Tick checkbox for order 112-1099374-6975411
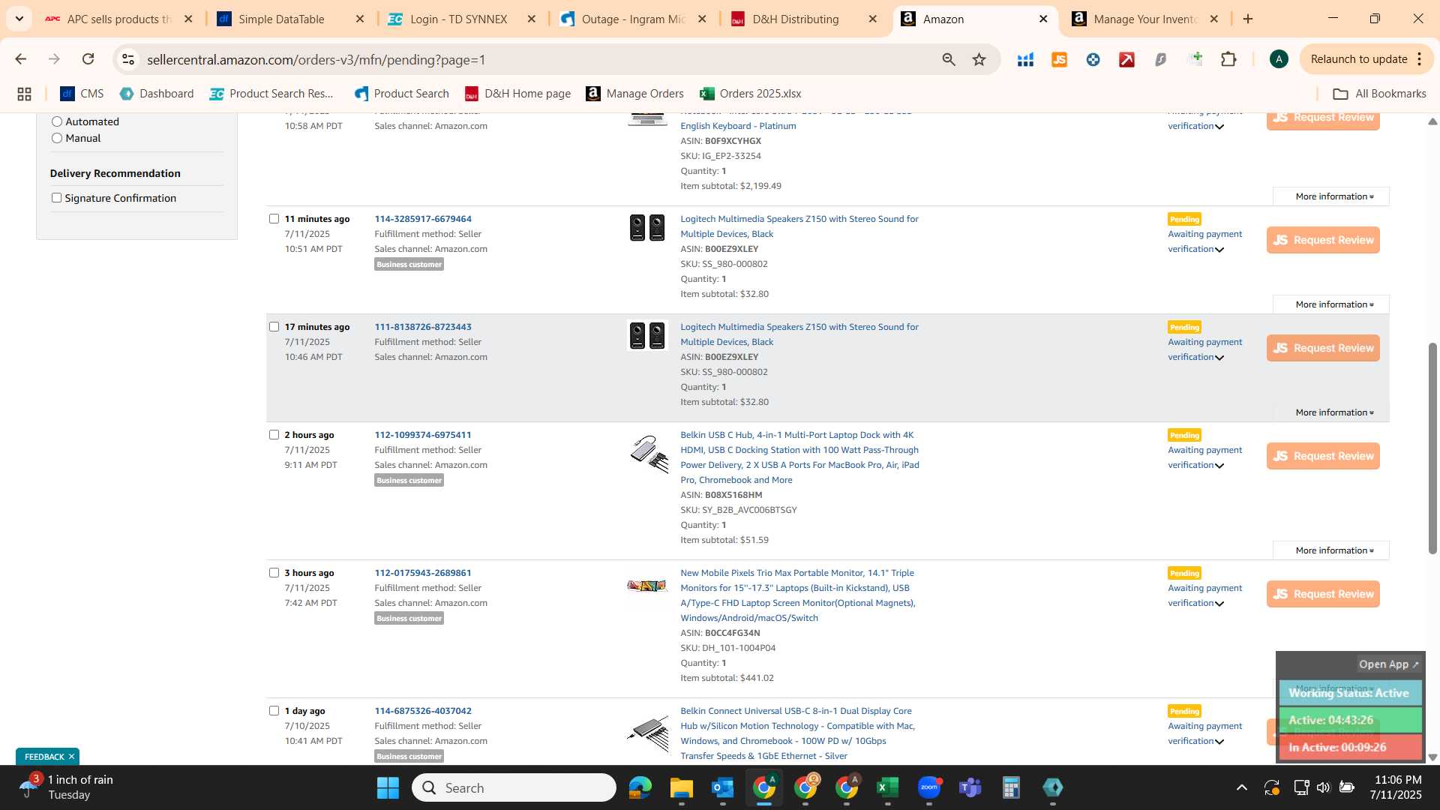The width and height of the screenshot is (1440, 810). (274, 435)
